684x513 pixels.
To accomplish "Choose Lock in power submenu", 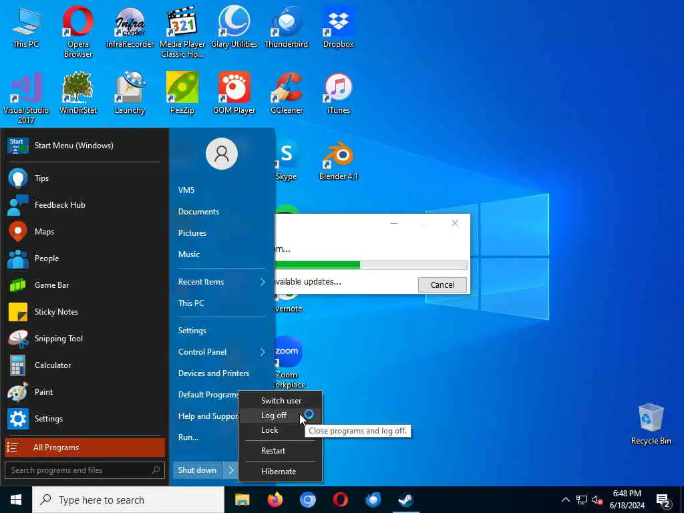I will (280, 430).
